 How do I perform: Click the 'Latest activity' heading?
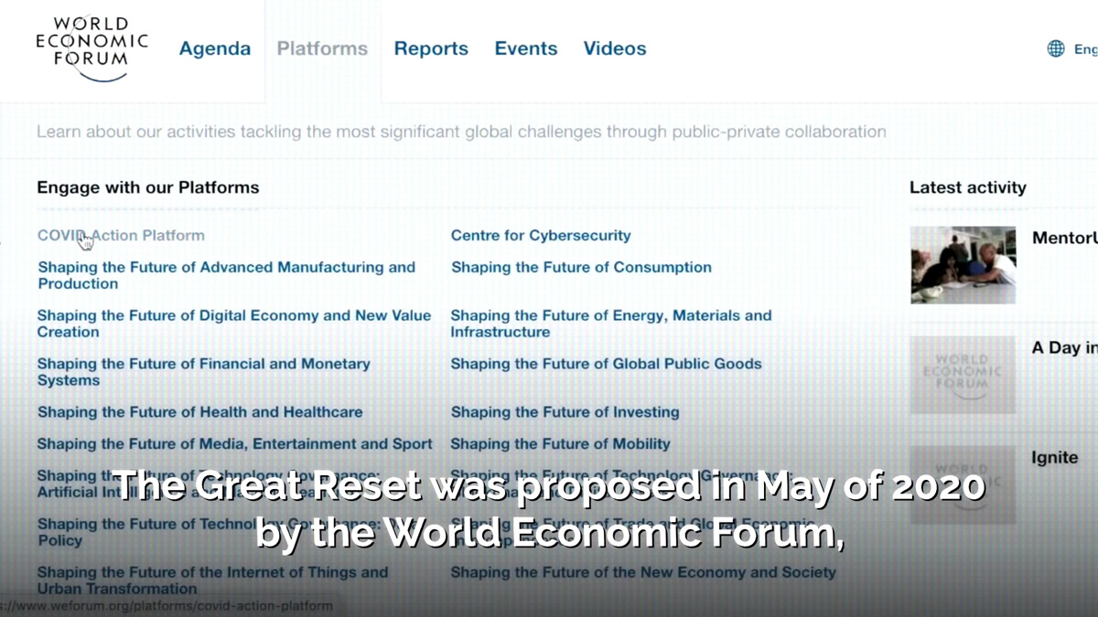[968, 187]
